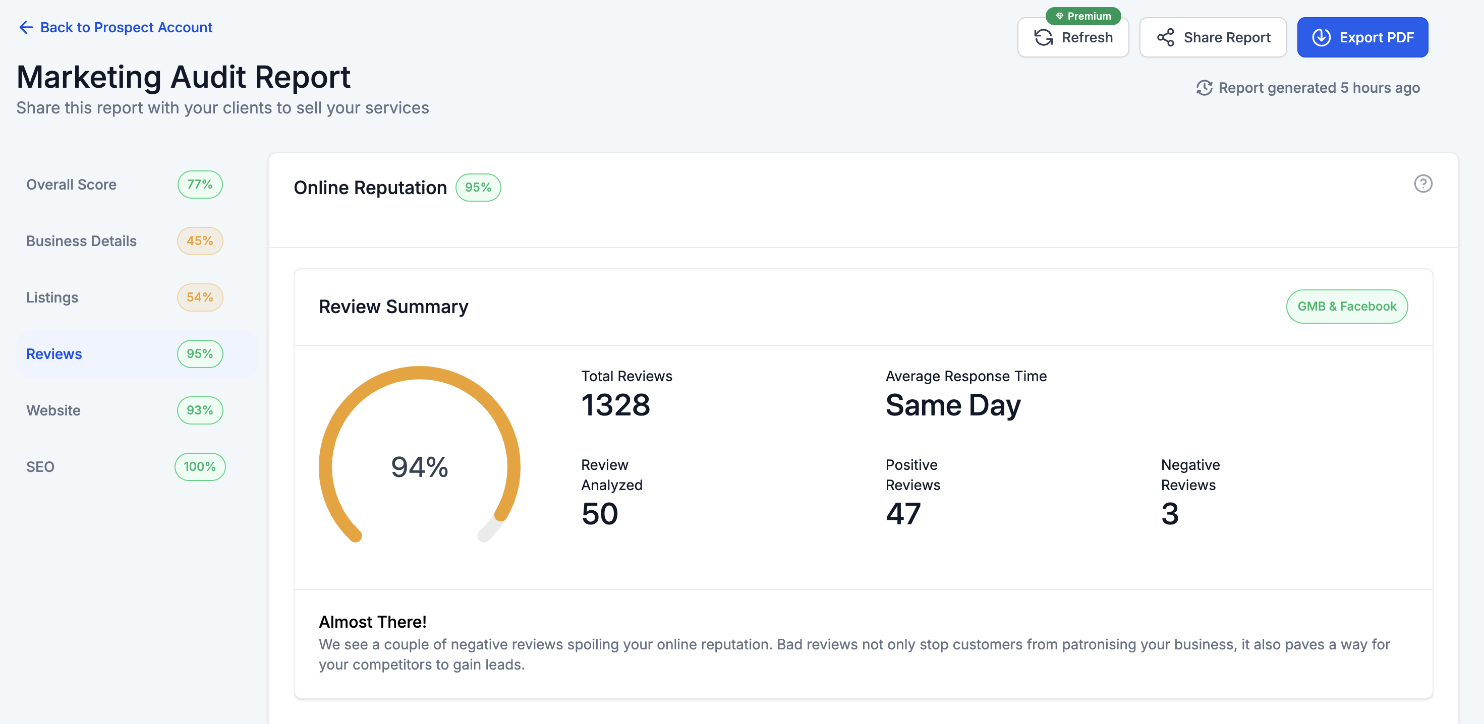Click the download icon in Export PDF

[x=1321, y=37]
